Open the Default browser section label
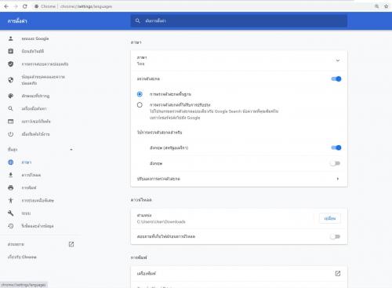392x288 pixels. coord(36,122)
